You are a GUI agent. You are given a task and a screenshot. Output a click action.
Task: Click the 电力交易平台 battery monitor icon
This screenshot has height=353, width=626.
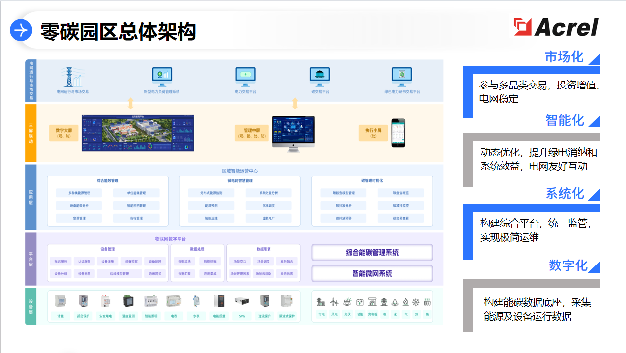point(245,77)
